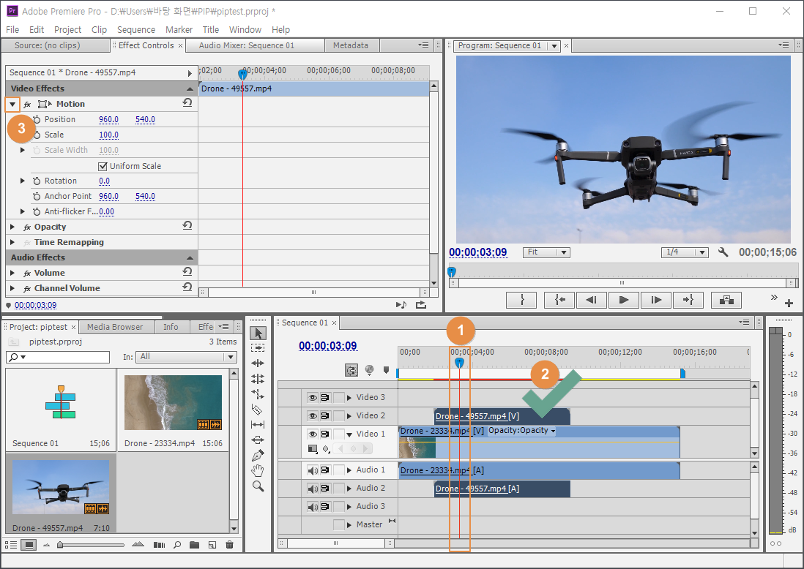Click the Selection arrow tool

258,333
